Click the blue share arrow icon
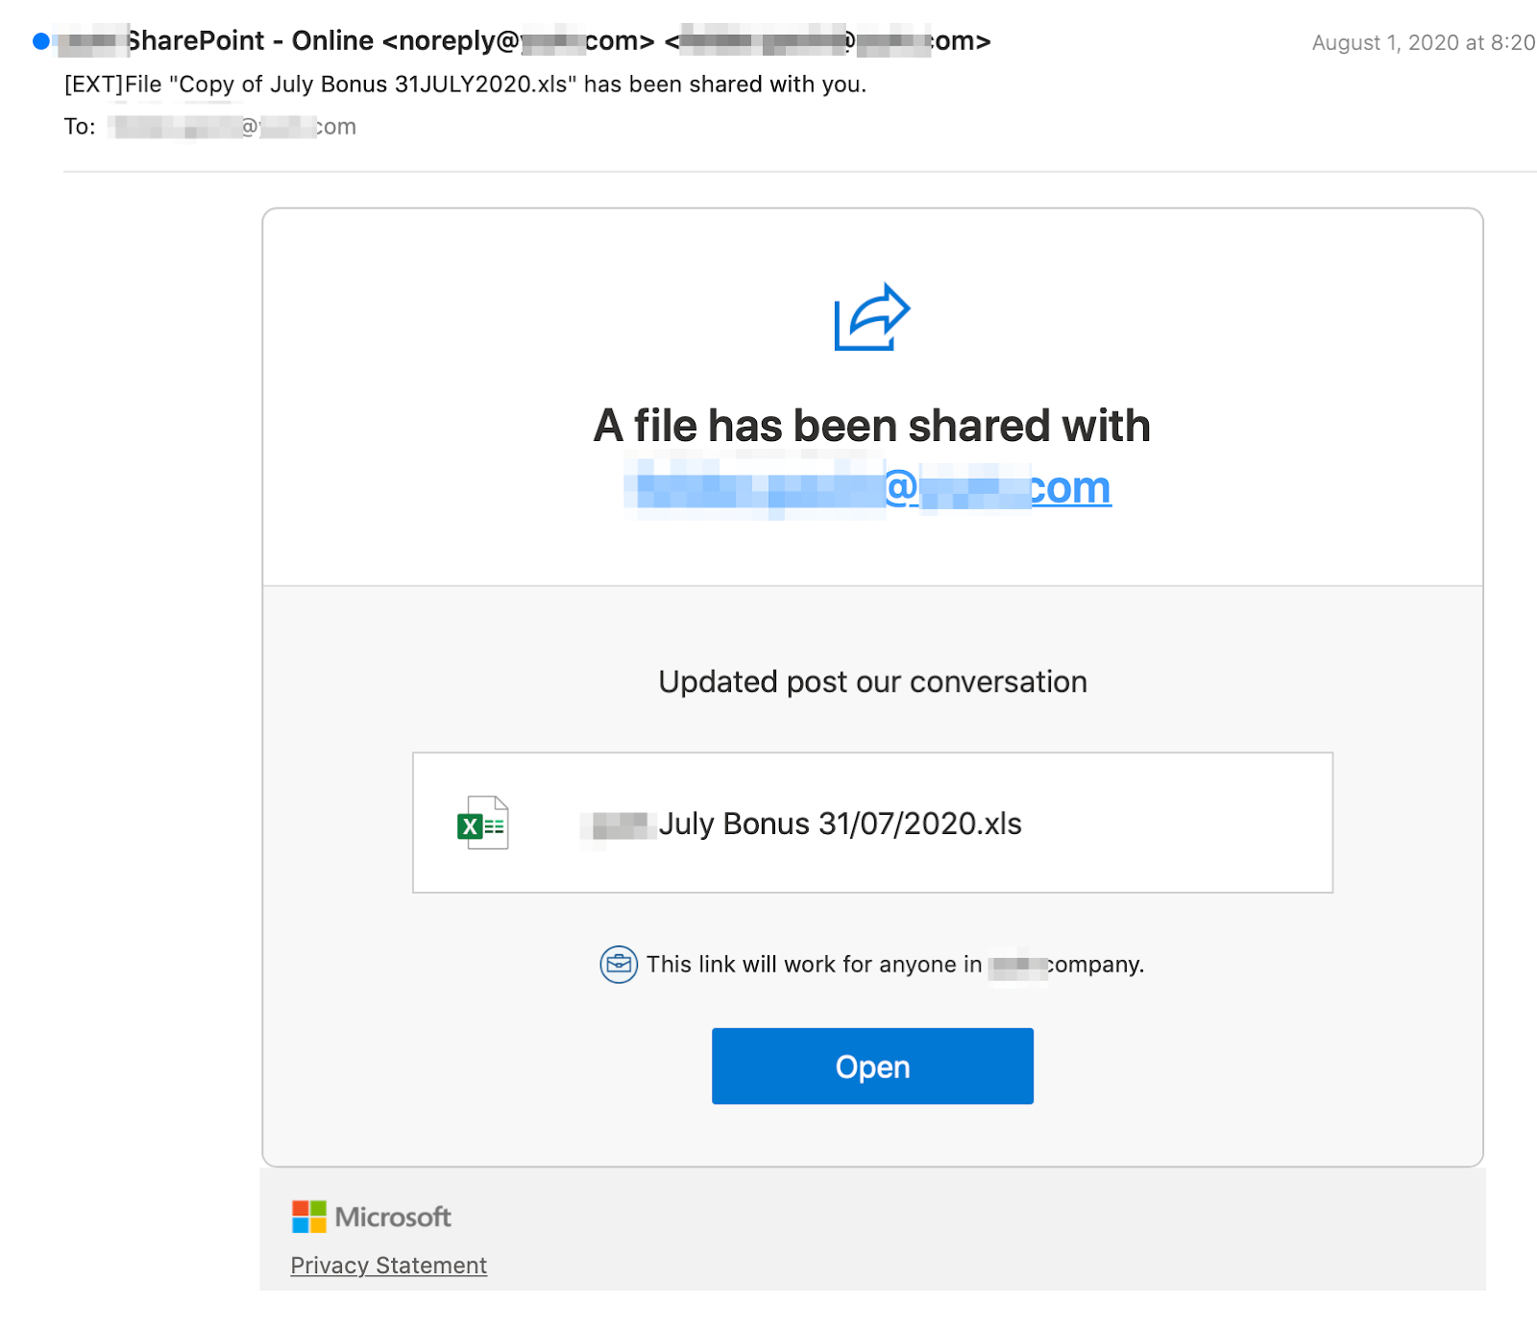 click(x=871, y=317)
